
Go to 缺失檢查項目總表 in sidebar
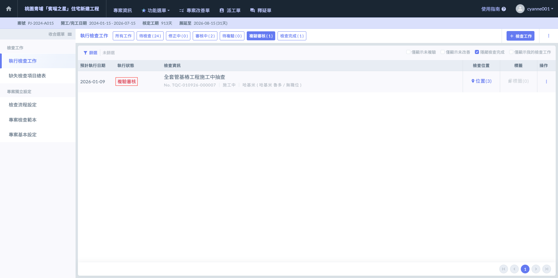27,76
